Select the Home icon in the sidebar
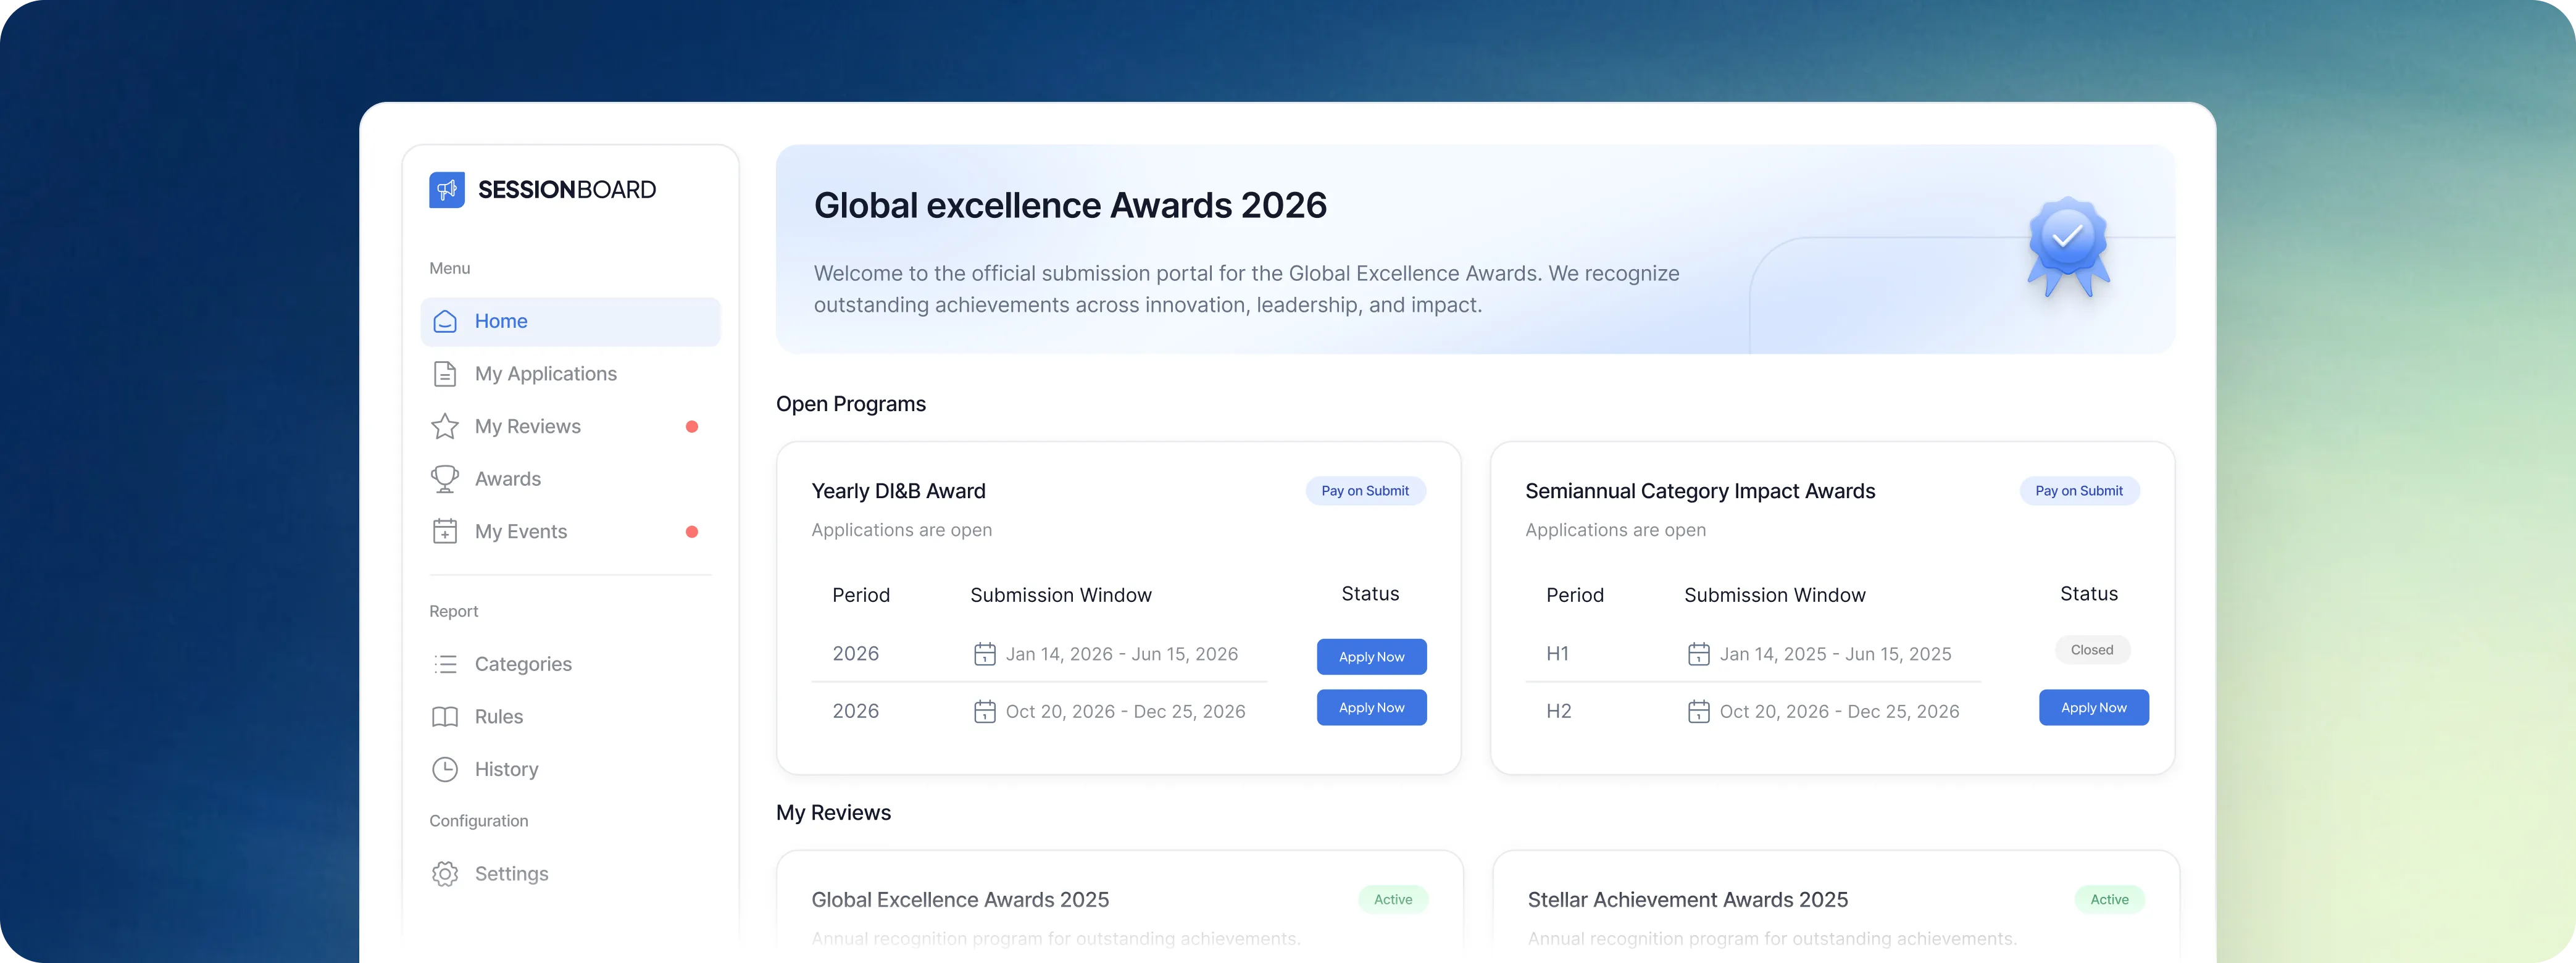Image resolution: width=2576 pixels, height=963 pixels. click(x=445, y=321)
